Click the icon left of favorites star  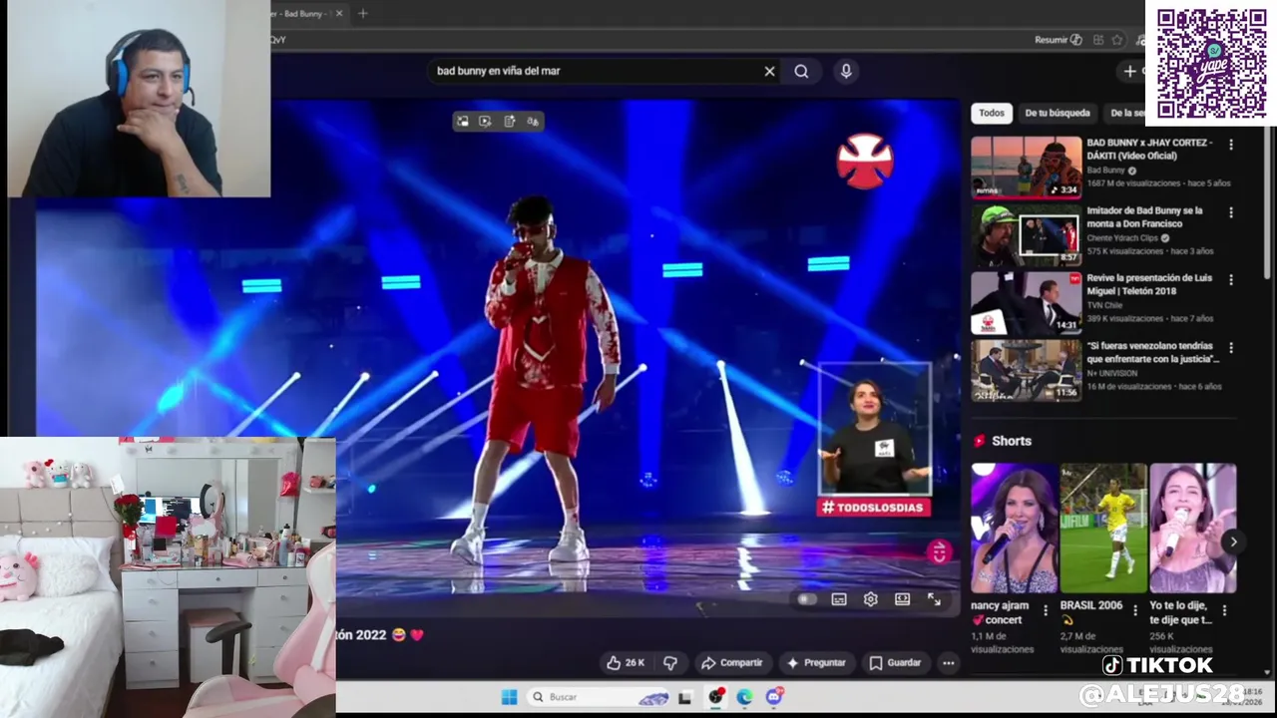[1097, 40]
